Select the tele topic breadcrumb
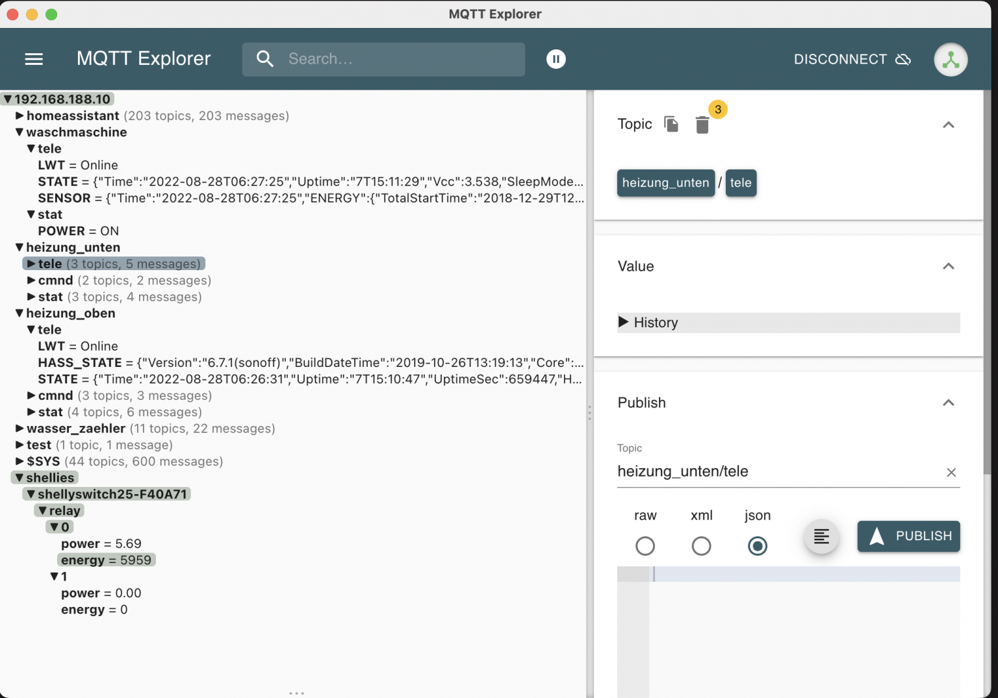The height and width of the screenshot is (698, 998). pos(741,183)
